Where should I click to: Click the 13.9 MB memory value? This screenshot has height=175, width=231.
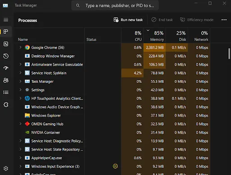[157, 141]
